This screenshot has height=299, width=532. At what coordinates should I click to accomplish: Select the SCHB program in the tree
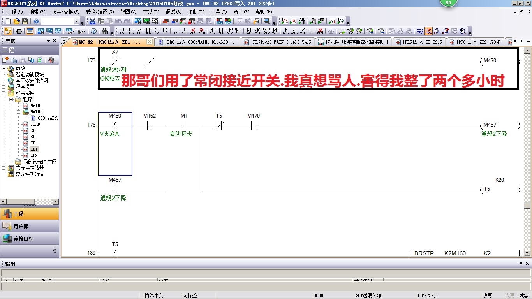tap(35, 125)
